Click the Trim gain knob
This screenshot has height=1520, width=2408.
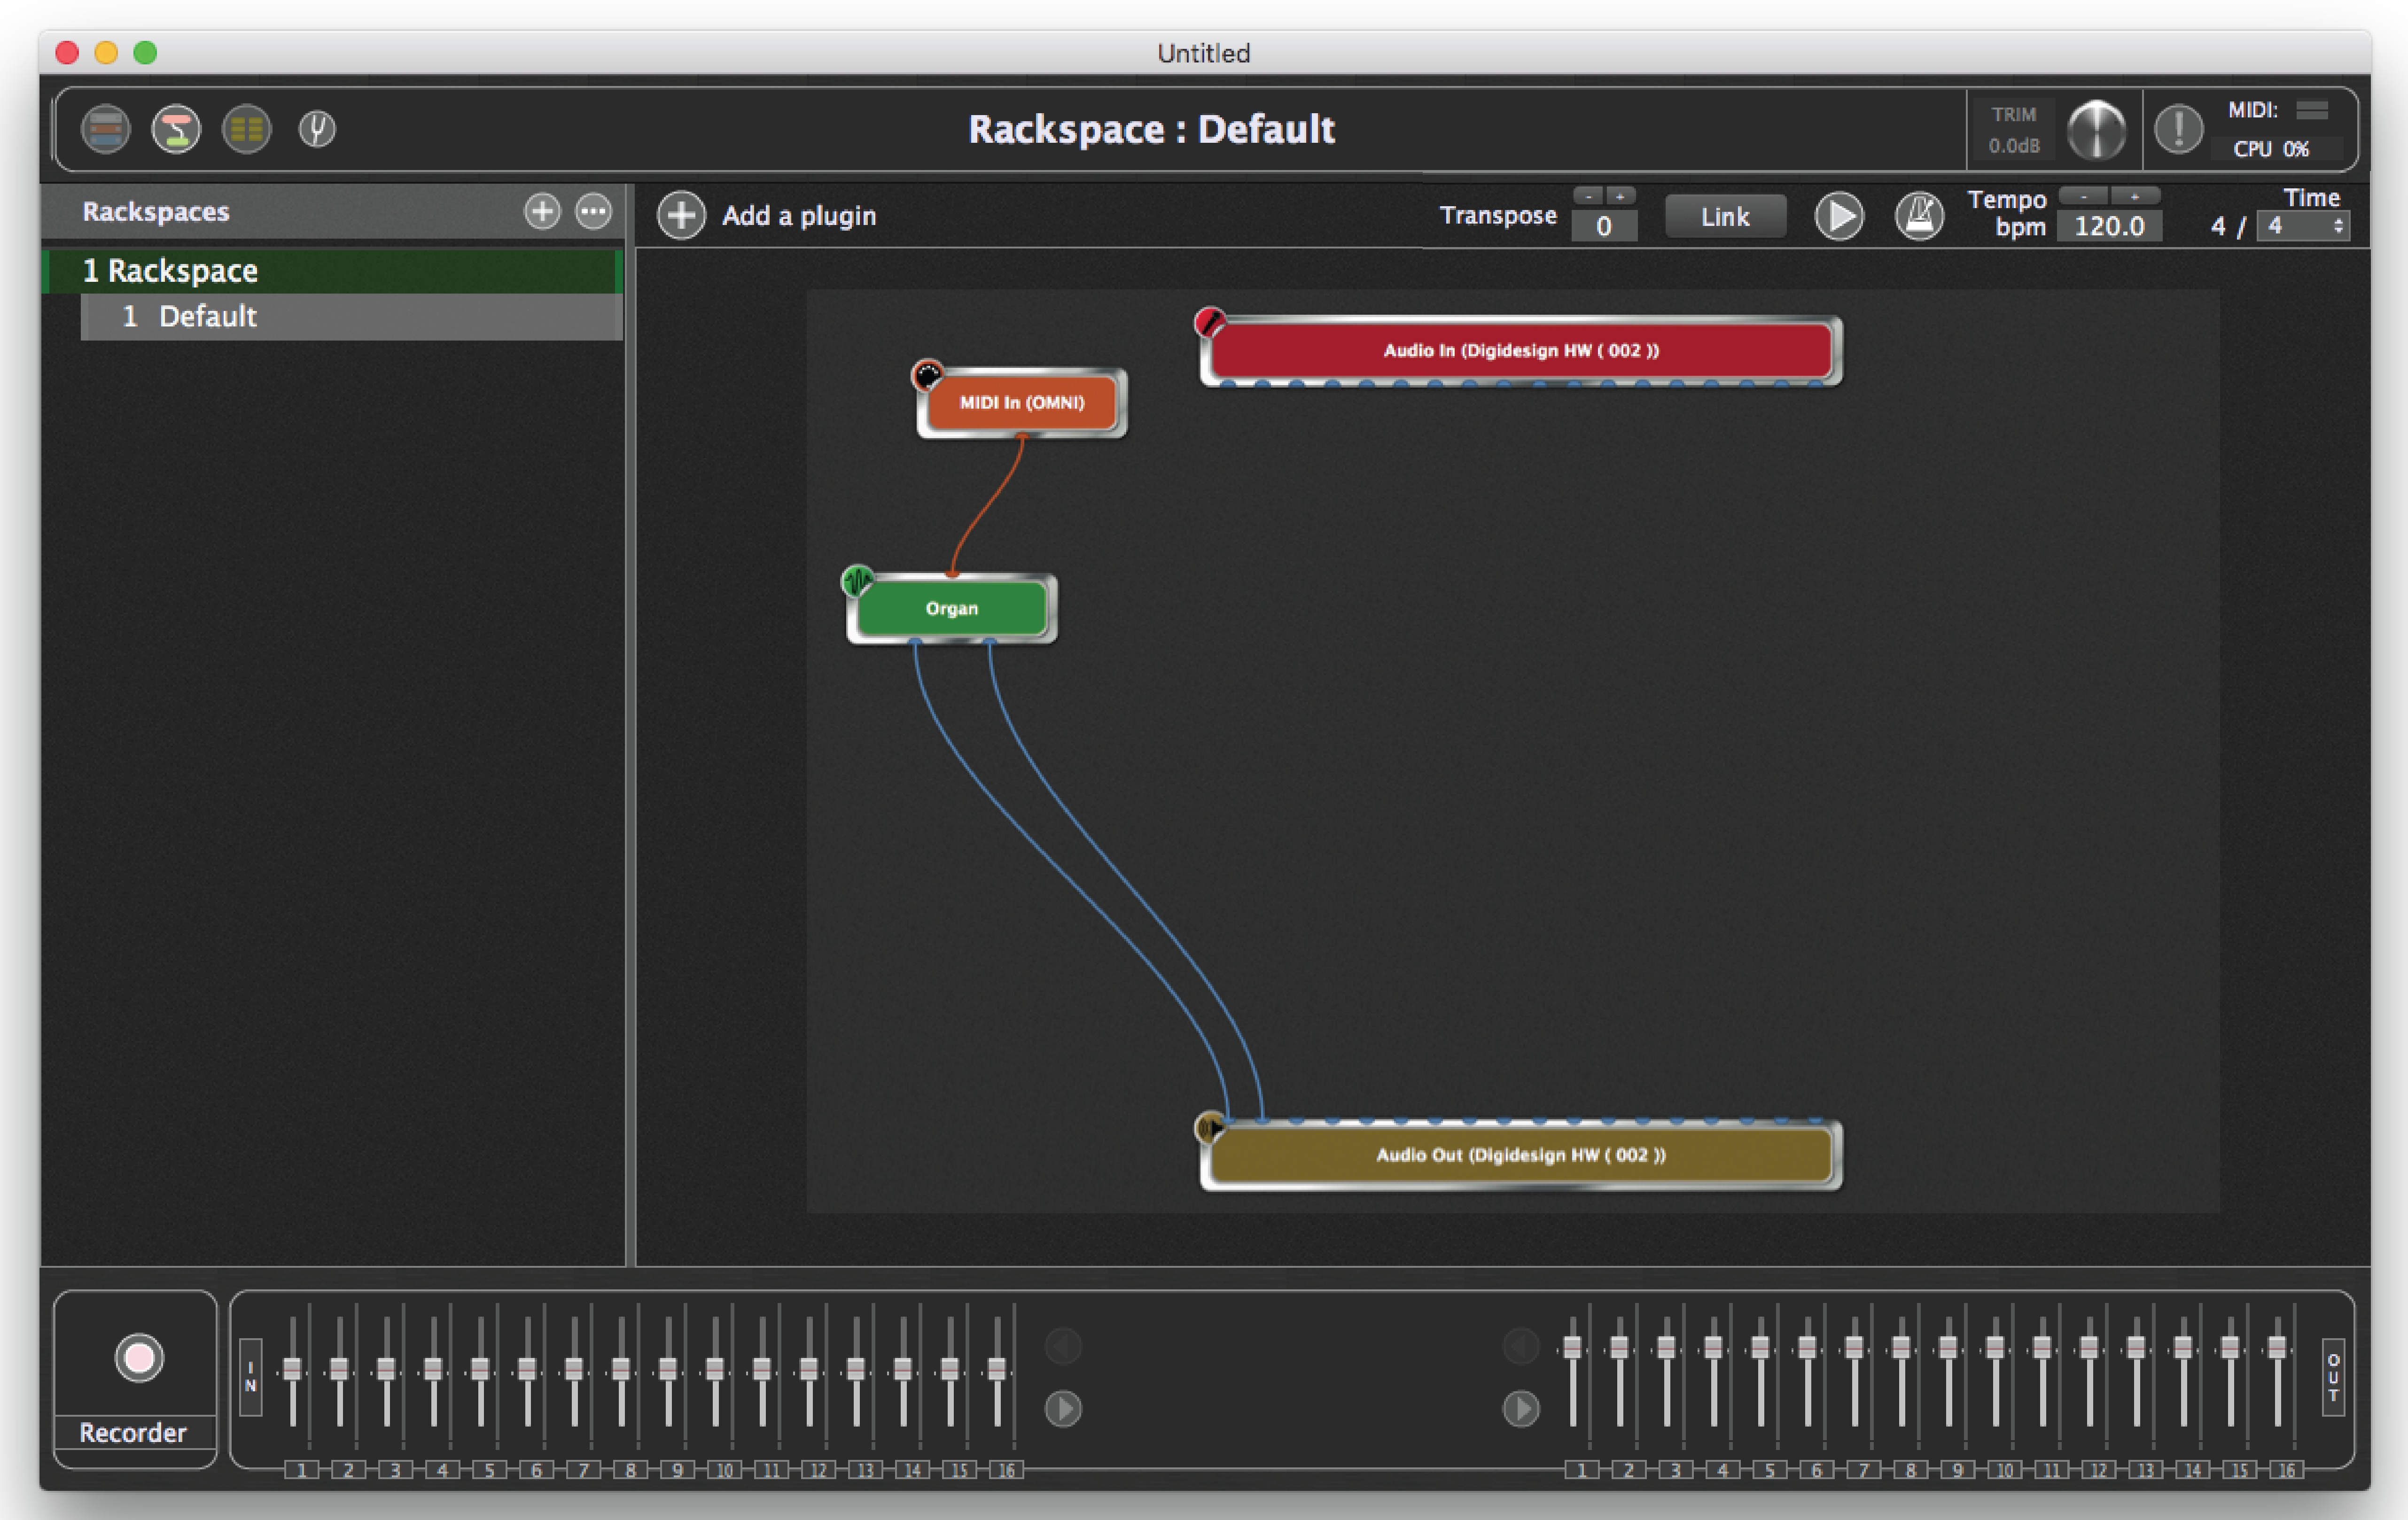2096,130
